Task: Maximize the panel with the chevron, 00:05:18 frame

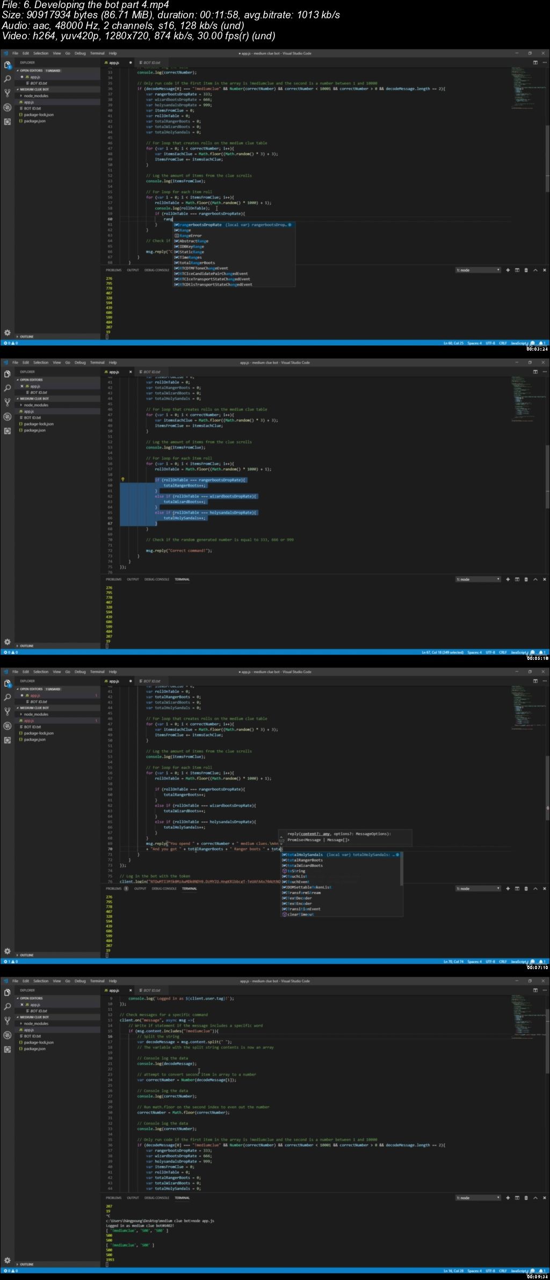Action: coord(535,579)
